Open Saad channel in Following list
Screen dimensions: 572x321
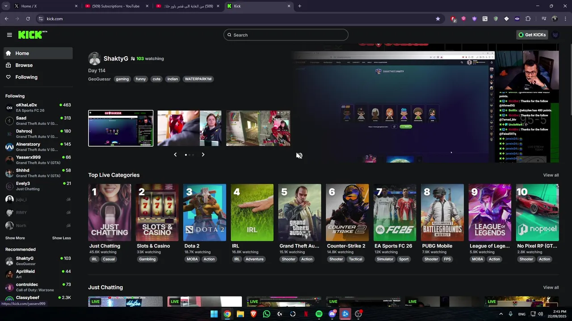[38, 121]
